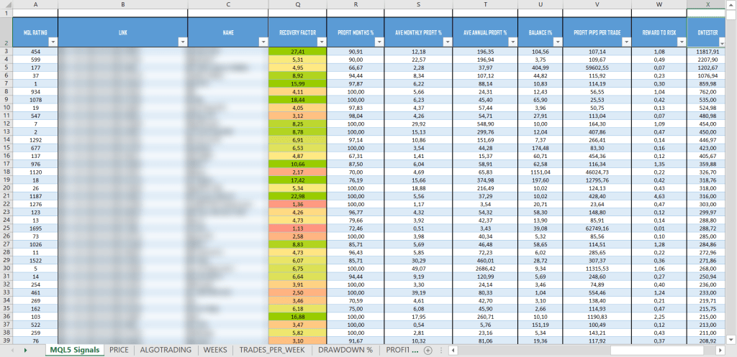Open the MQL RATING filter dropdown
This screenshot has width=737, height=357.
[x=50, y=43]
